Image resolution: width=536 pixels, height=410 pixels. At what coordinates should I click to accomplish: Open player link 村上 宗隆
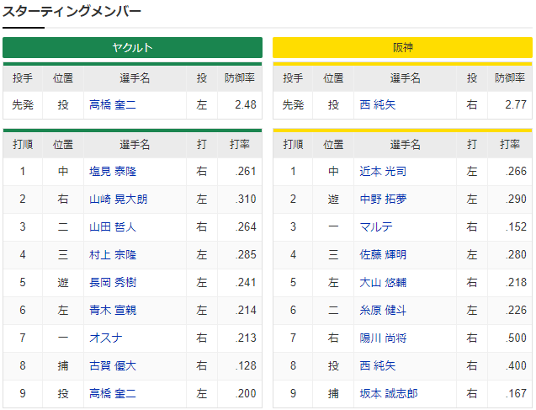click(113, 254)
